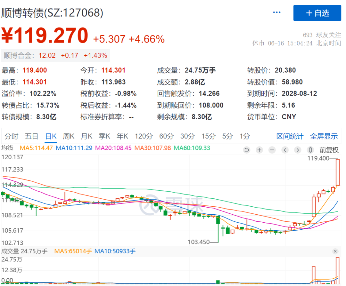Select the 年K chart tab
Viewport: 346px width, 286px height.
(122, 136)
